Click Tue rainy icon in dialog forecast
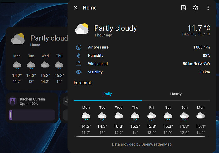219x153 pixels. tap(102, 116)
